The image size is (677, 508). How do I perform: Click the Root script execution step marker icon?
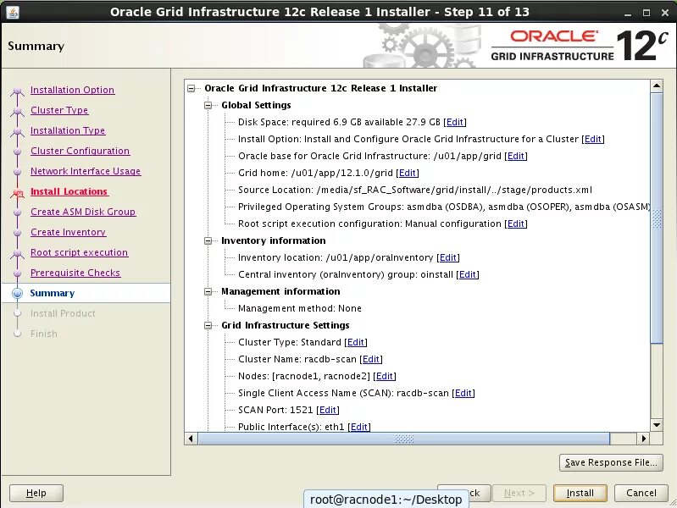(17, 253)
